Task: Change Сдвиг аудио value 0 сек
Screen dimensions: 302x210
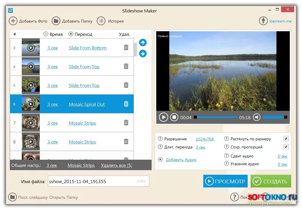Action: (x=283, y=156)
